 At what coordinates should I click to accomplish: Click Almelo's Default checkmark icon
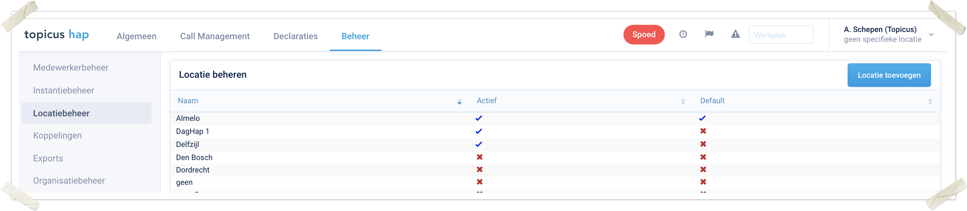tap(702, 118)
